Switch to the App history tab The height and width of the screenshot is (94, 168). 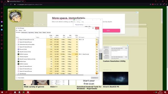[x=31, y=32]
